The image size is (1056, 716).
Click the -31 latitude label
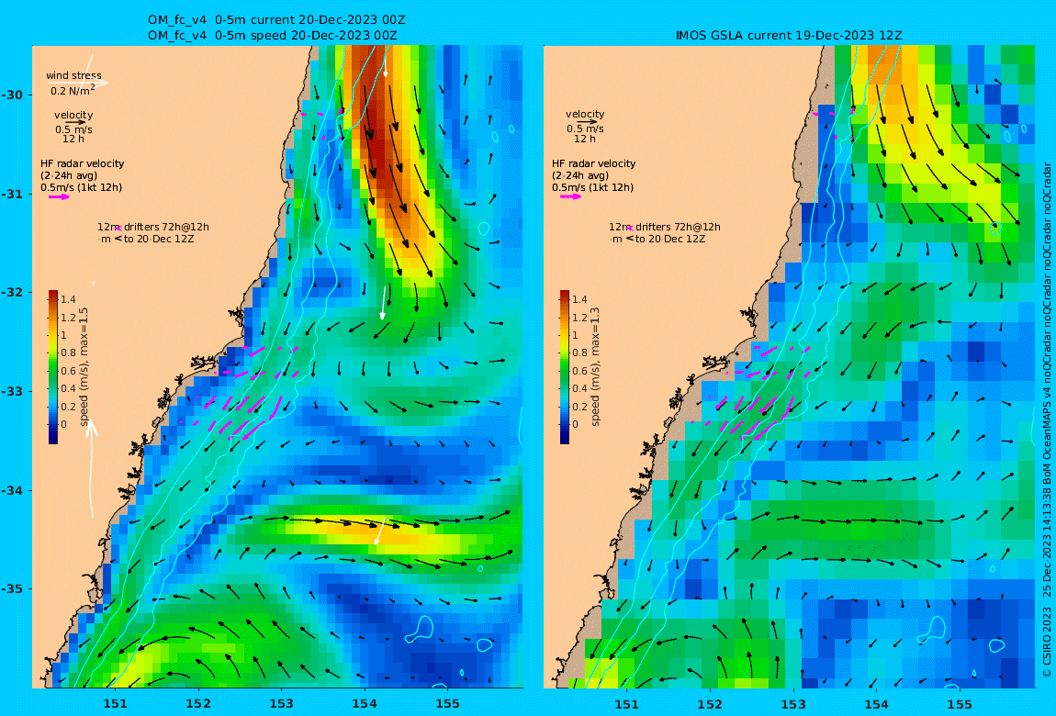coord(11,195)
